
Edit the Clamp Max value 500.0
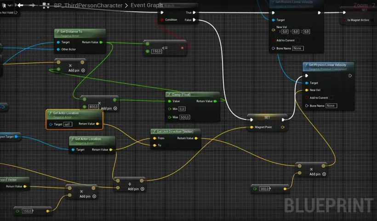[x=185, y=117]
